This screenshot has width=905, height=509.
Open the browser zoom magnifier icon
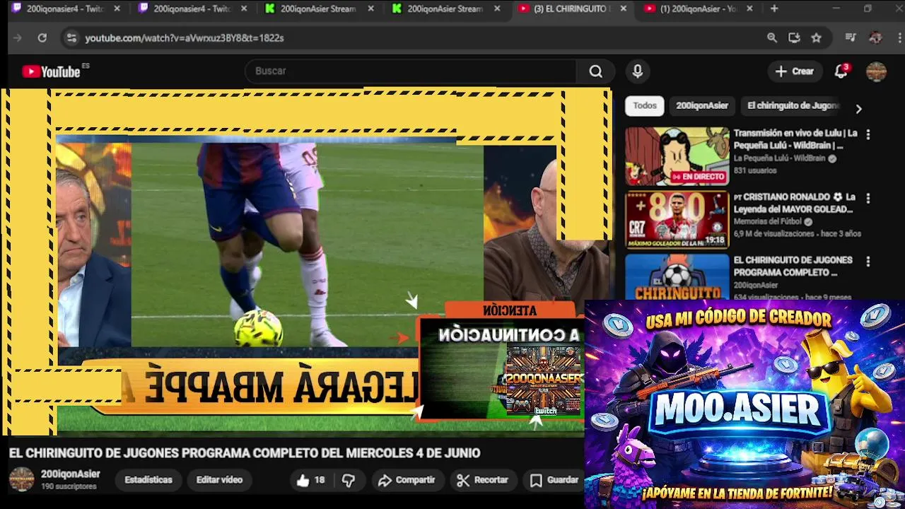772,38
